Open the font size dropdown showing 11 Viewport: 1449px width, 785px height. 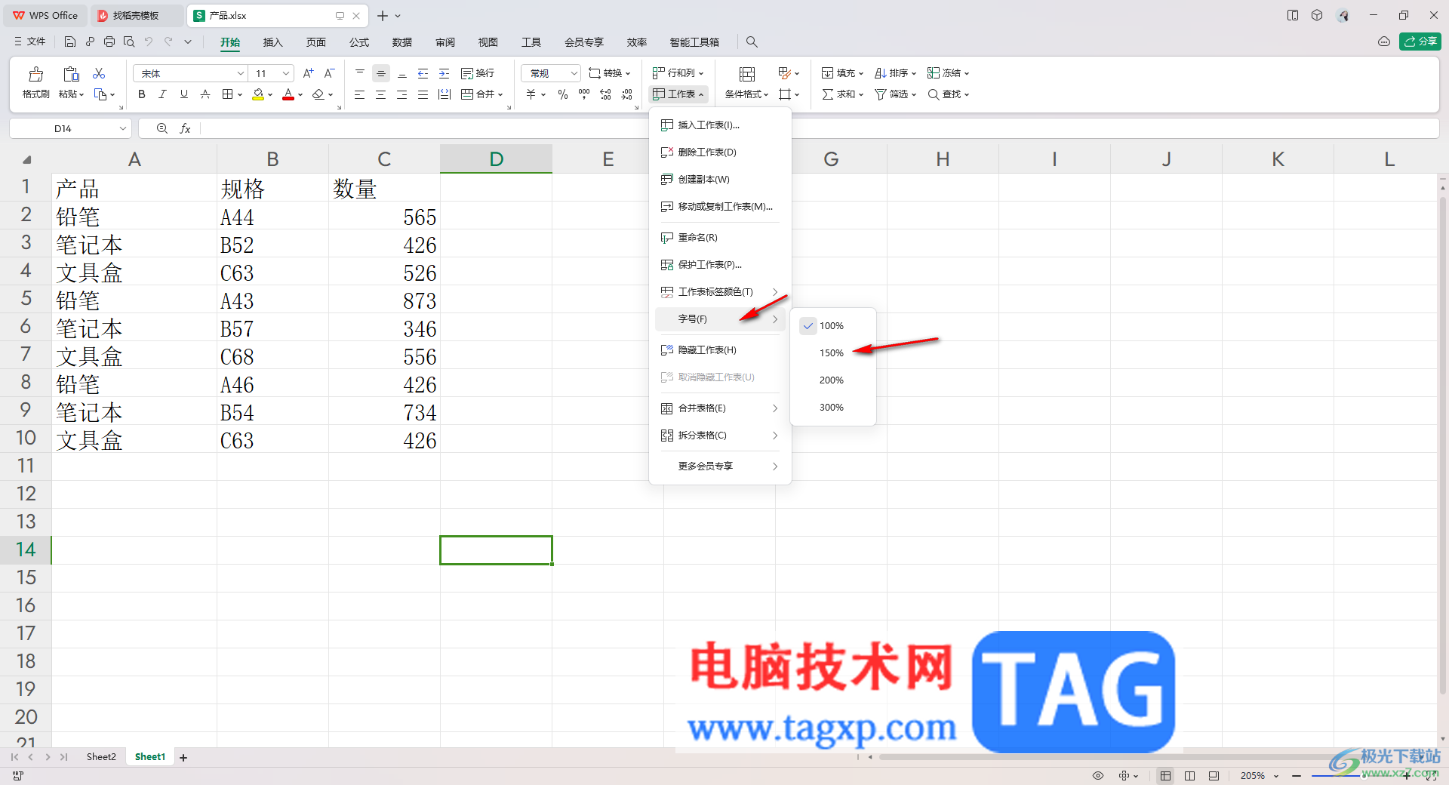(x=286, y=73)
